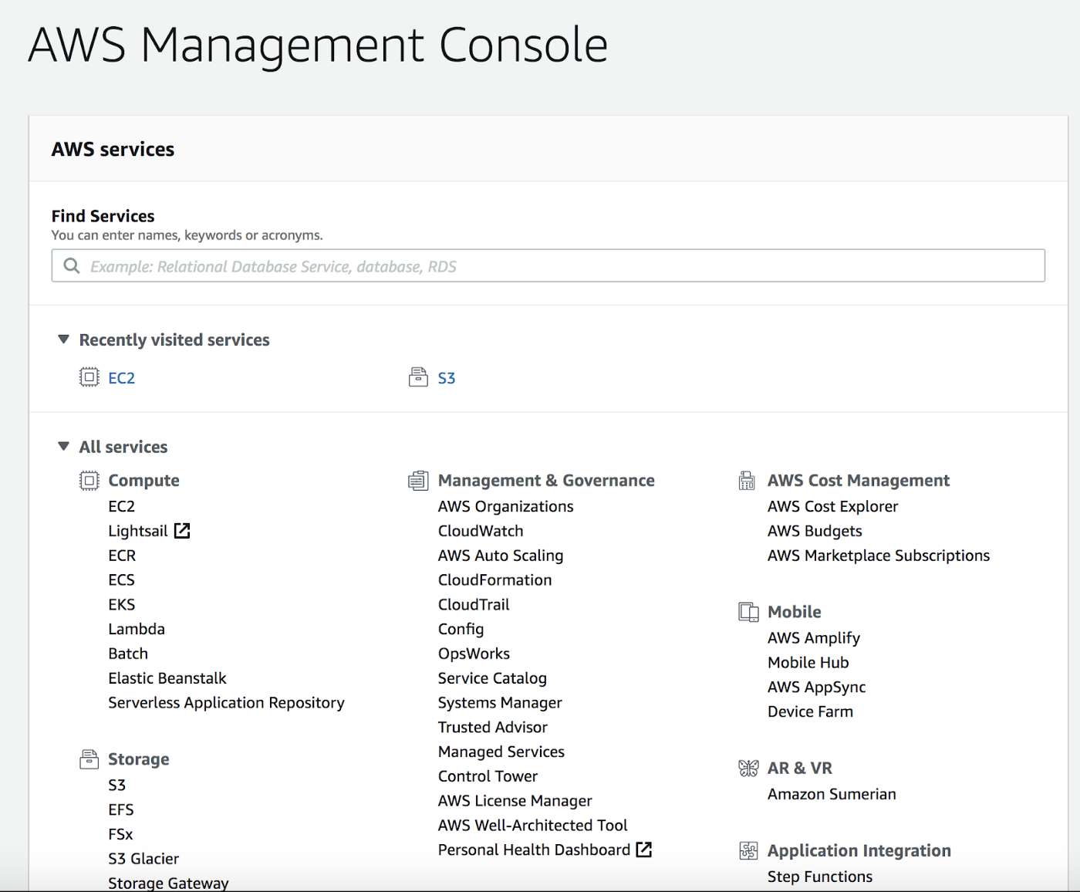Open AWS Budgets
1080x892 pixels.
(815, 531)
